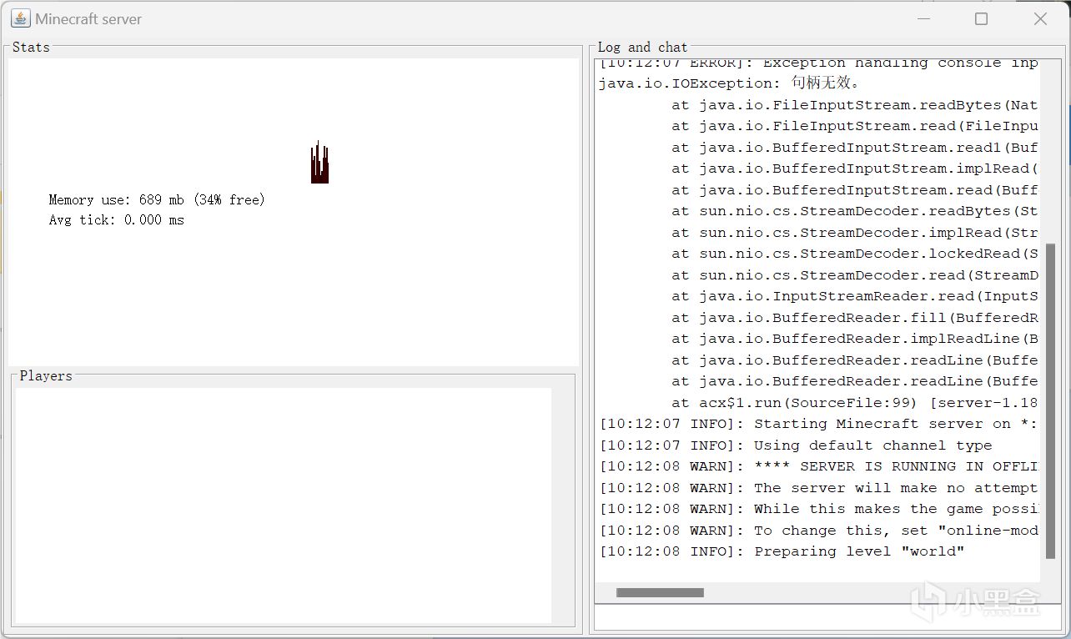This screenshot has width=1071, height=639.
Task: Minimize the Minecraft server window
Action: pyautogui.click(x=923, y=18)
